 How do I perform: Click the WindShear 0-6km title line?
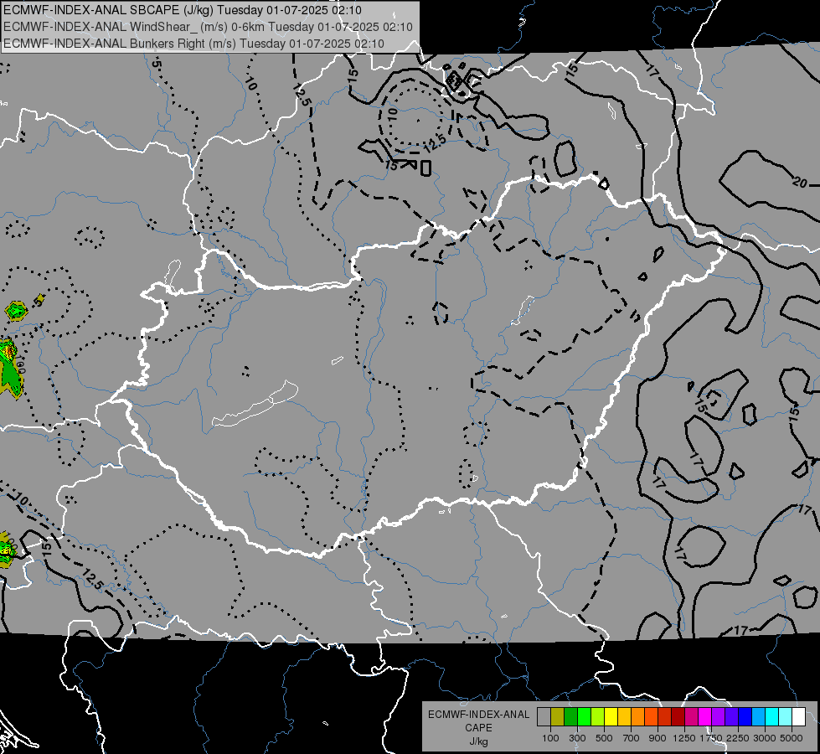[208, 27]
